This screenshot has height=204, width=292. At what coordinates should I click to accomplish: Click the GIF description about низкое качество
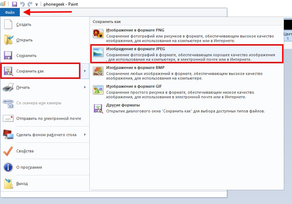pos(180,95)
